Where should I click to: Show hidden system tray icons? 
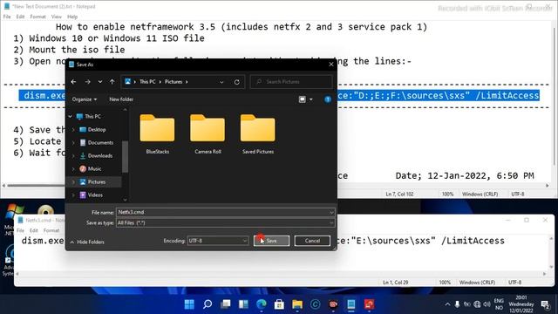pyautogui.click(x=447, y=304)
